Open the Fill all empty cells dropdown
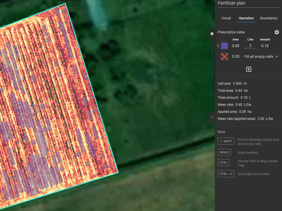 pos(261,56)
